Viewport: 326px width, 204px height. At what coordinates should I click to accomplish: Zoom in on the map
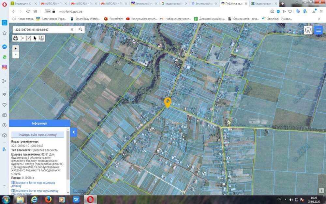click(x=16, y=48)
